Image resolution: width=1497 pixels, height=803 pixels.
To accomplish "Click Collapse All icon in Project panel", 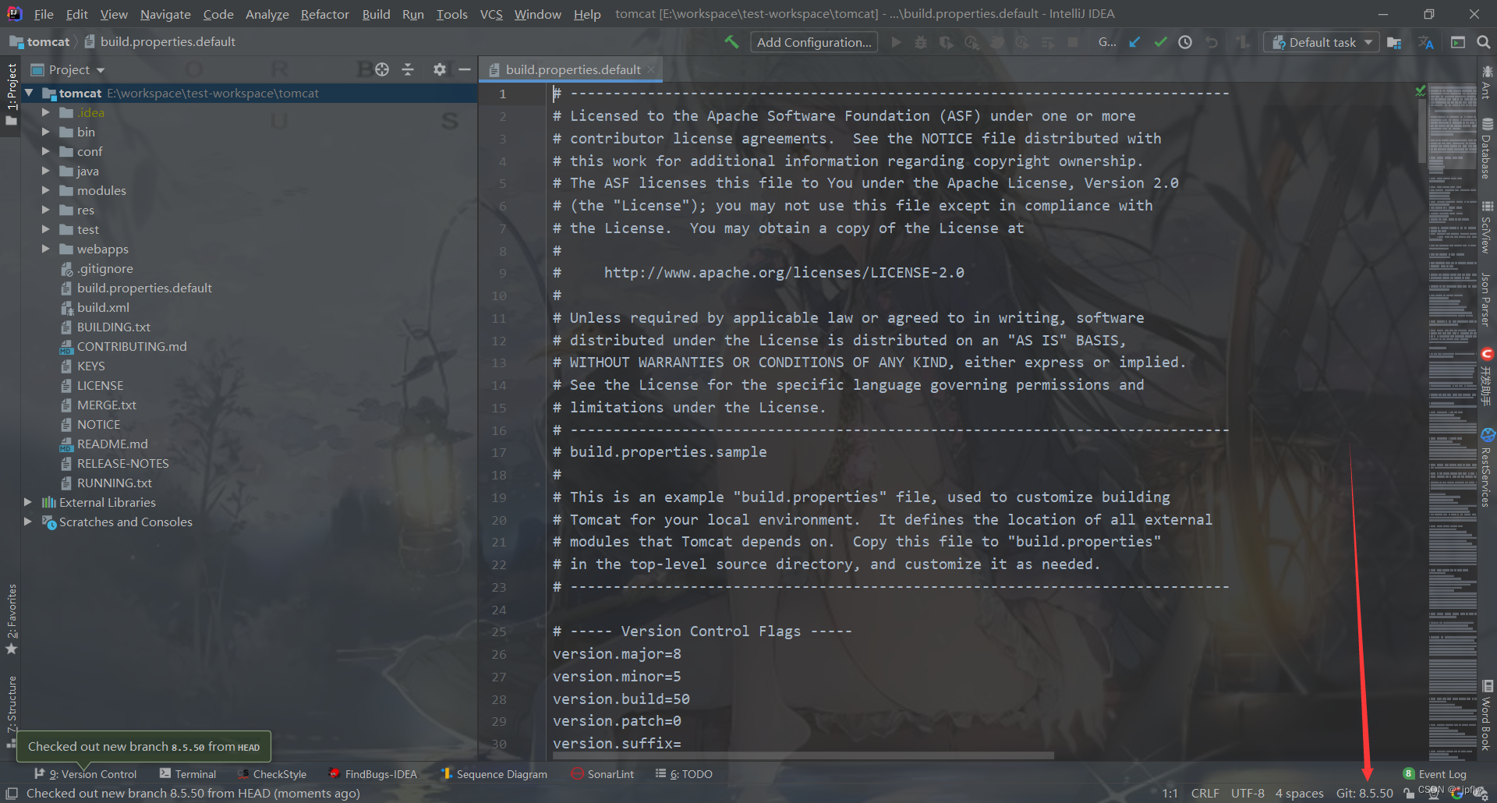I will coord(408,69).
